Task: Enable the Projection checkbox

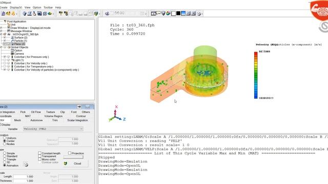Action: [70, 153]
